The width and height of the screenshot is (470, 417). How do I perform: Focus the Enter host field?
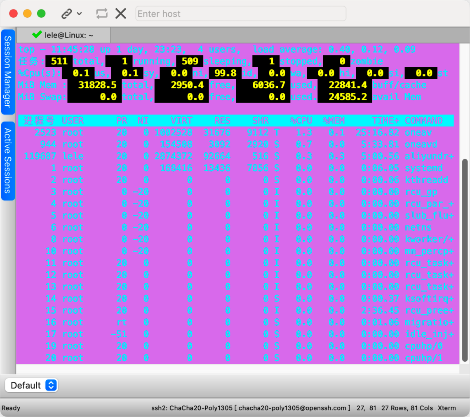pyautogui.click(x=241, y=14)
